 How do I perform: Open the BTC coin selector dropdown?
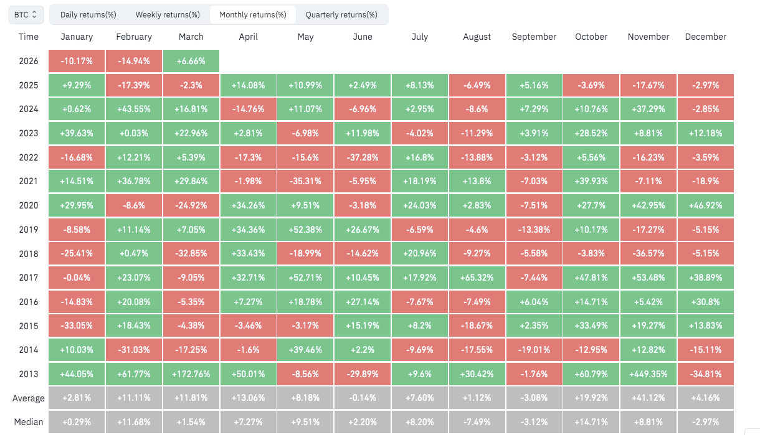[x=26, y=14]
